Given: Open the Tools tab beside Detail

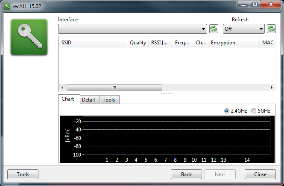Looking at the screenshot, I should [109, 100].
